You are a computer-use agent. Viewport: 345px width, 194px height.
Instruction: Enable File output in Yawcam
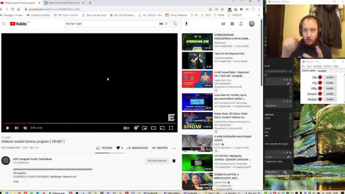[x=329, y=77]
